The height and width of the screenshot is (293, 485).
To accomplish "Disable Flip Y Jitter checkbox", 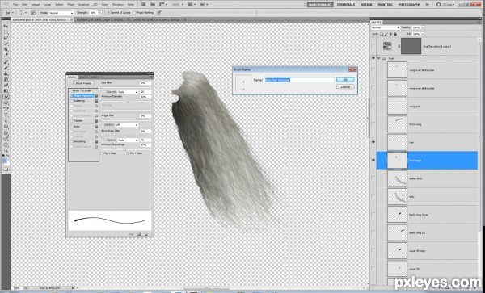I will [128, 153].
